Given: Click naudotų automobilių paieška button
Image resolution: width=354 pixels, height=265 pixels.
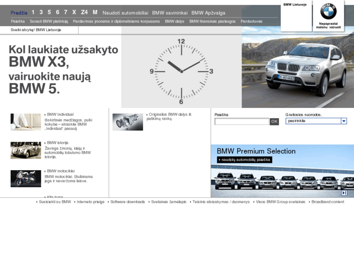Looking at the screenshot, I should (x=244, y=159).
